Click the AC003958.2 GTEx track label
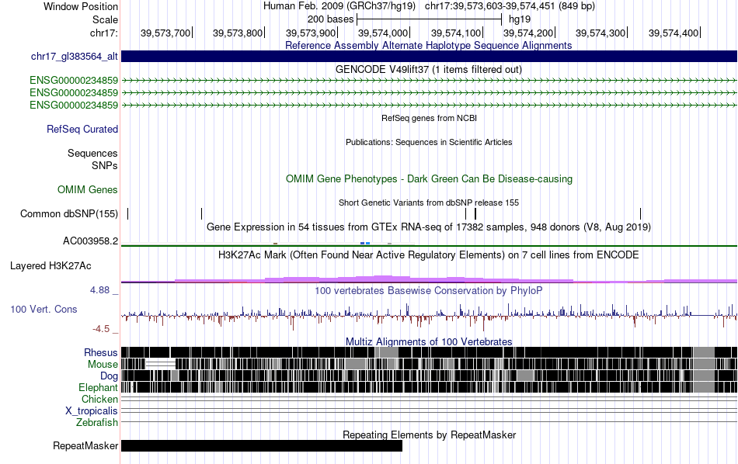The height and width of the screenshot is (464, 738). [x=90, y=241]
